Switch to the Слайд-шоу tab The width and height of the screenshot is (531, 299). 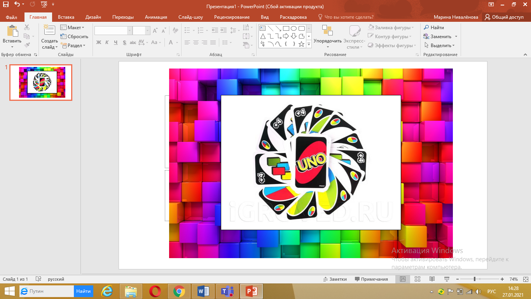[190, 17]
